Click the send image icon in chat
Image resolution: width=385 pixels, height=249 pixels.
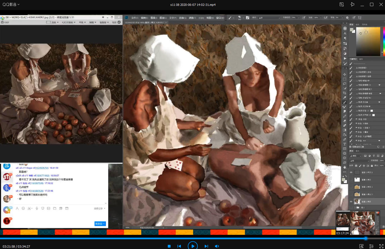click(x=48, y=208)
